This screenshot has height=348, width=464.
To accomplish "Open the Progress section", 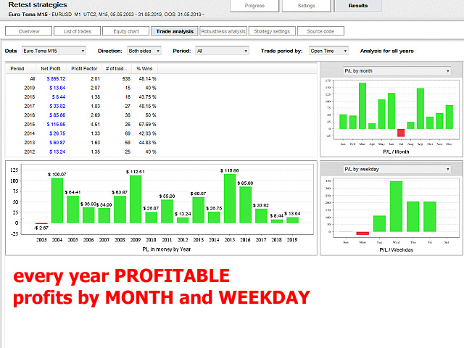I will (254, 6).
